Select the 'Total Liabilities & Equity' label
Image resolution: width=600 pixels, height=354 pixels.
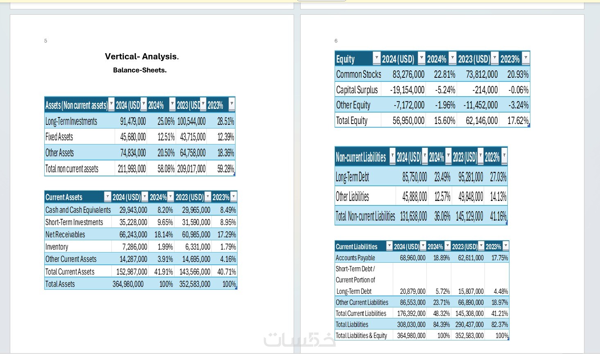point(361,336)
